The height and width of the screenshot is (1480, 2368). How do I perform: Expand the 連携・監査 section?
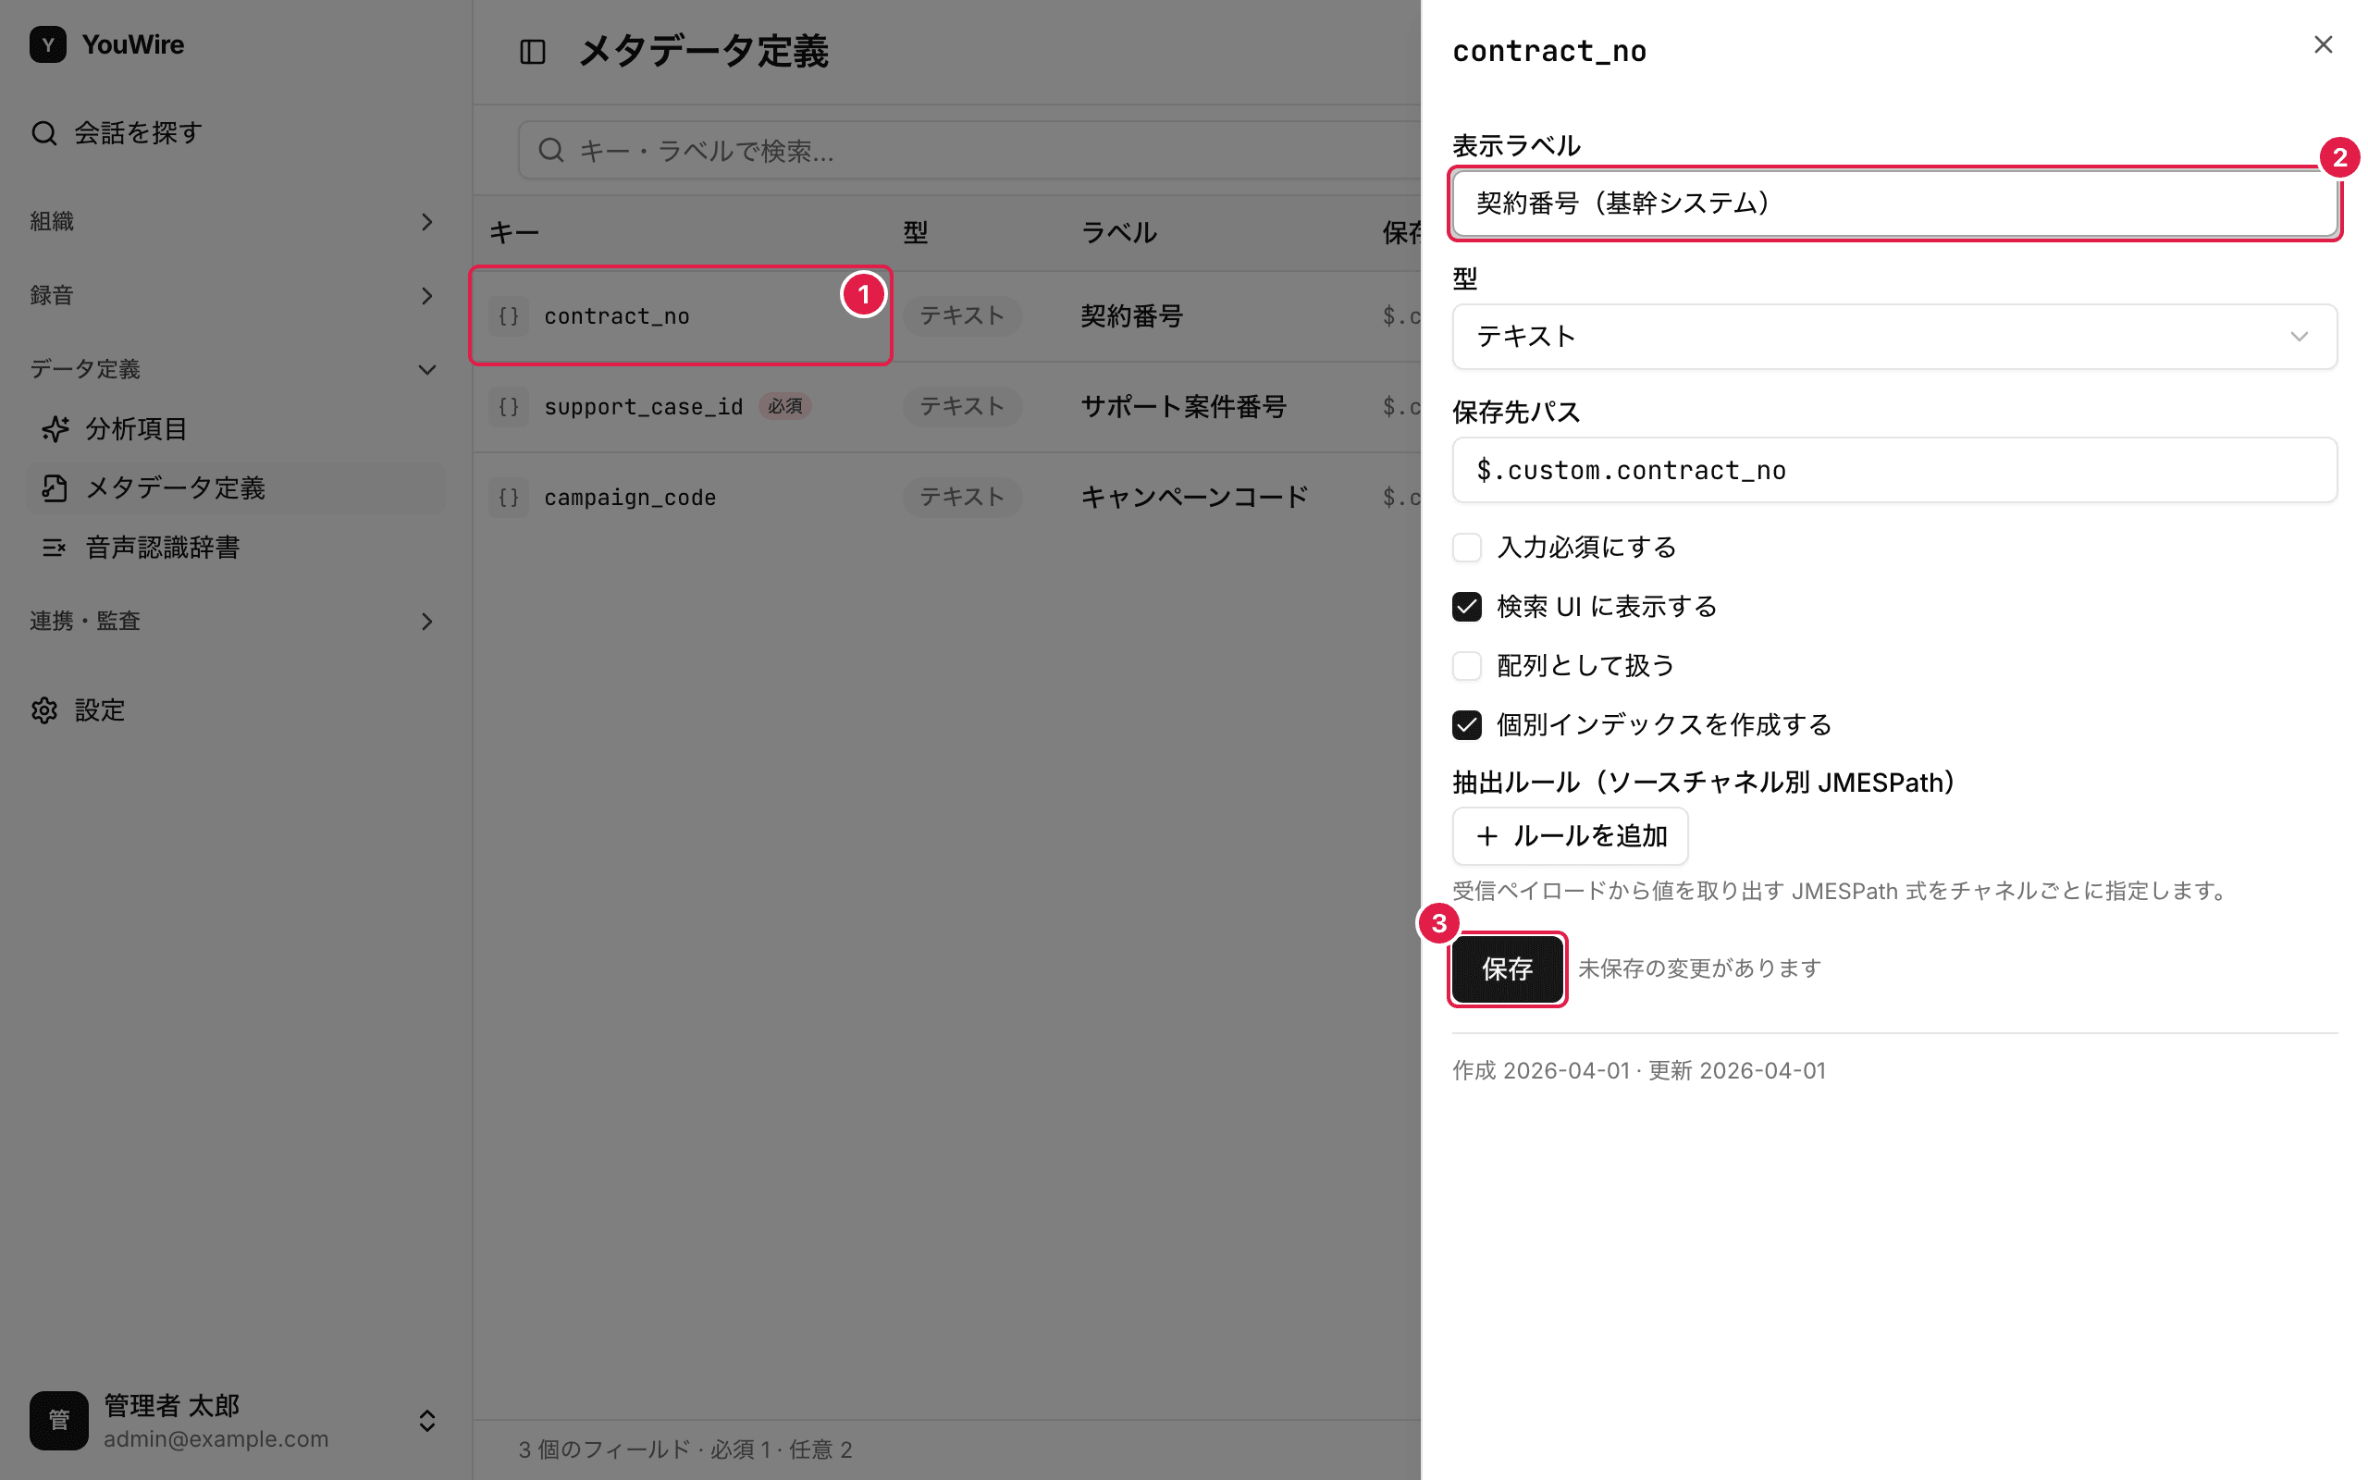coord(233,622)
